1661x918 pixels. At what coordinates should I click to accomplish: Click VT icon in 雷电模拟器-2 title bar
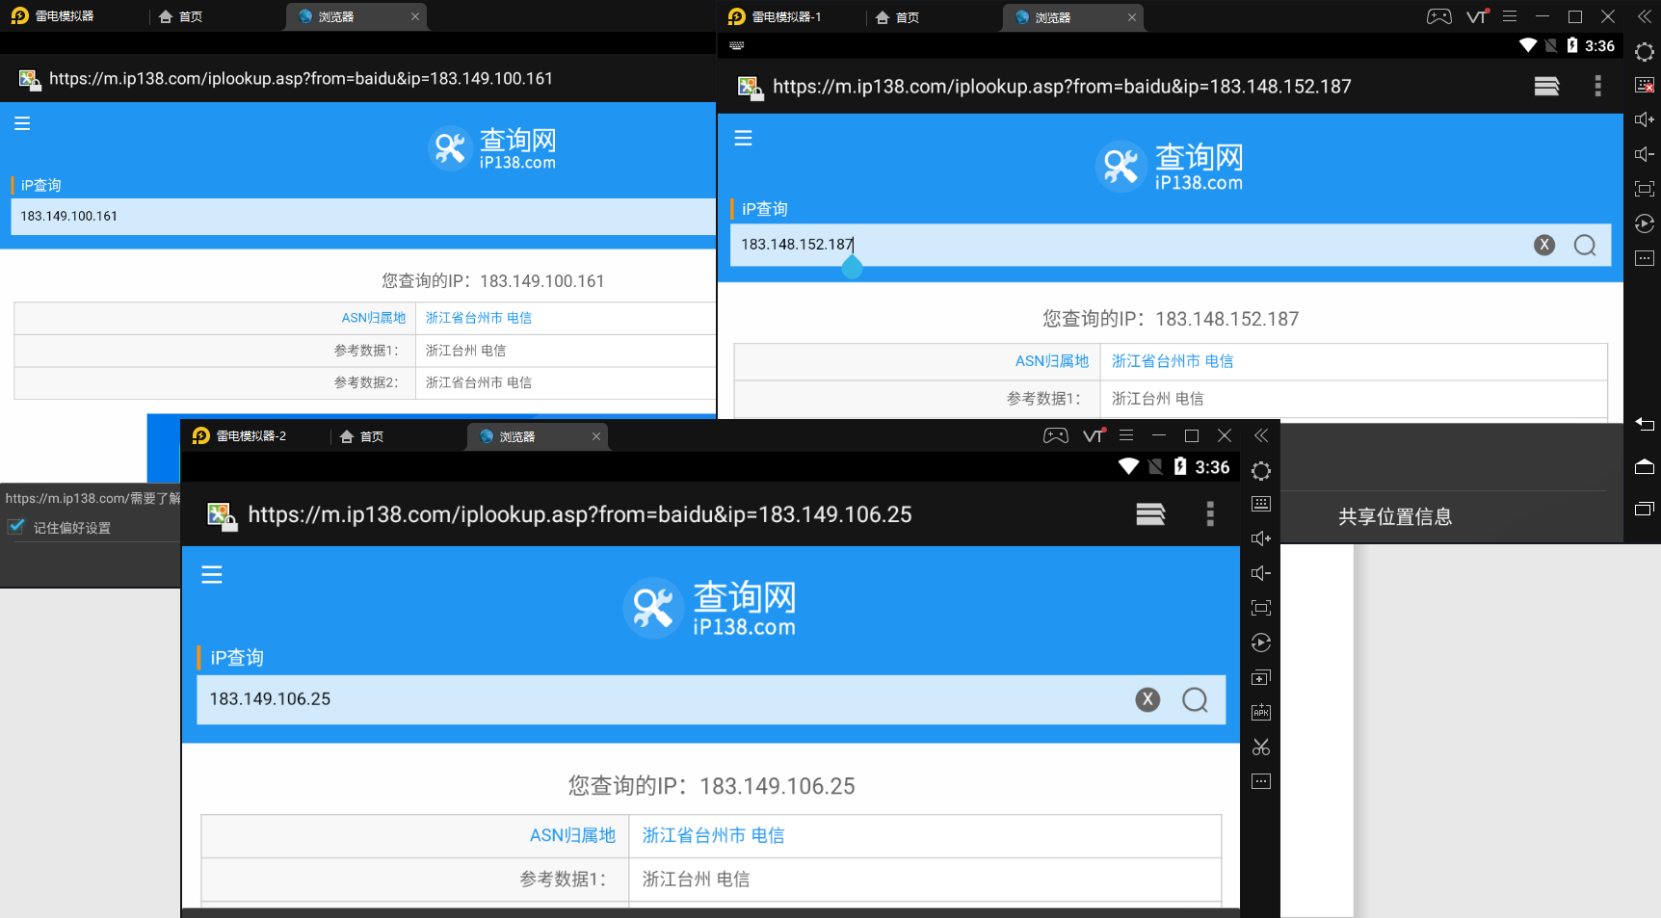point(1094,435)
